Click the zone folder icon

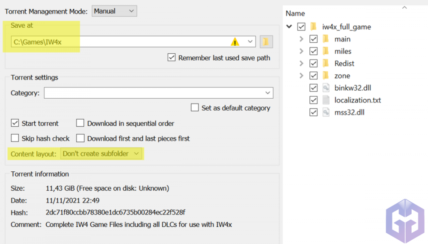[326, 76]
